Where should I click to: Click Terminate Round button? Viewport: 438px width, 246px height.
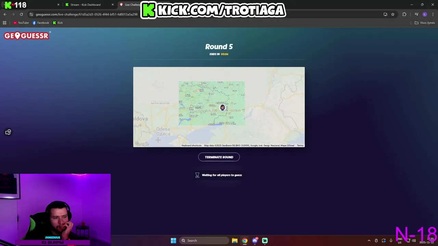pos(219,157)
